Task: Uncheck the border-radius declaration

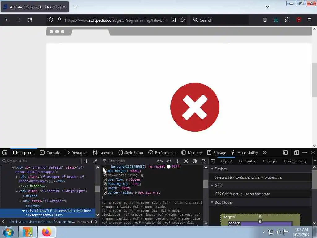Action: 105,193
